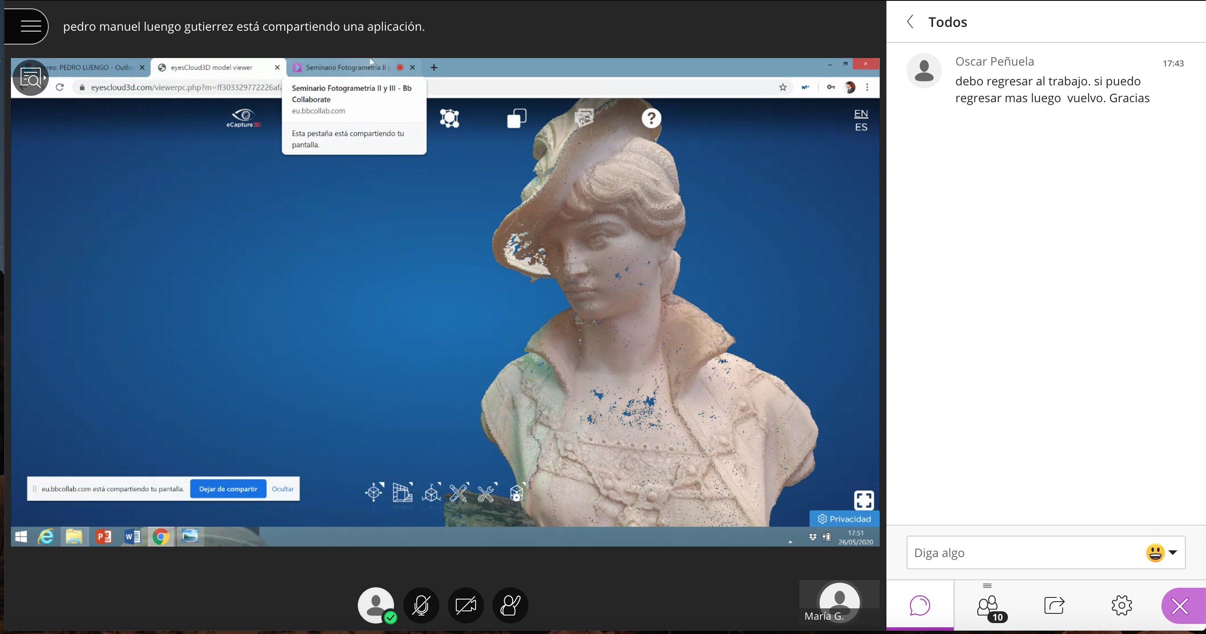Switch language to EN in the viewer
The width and height of the screenshot is (1206, 634).
tap(860, 113)
